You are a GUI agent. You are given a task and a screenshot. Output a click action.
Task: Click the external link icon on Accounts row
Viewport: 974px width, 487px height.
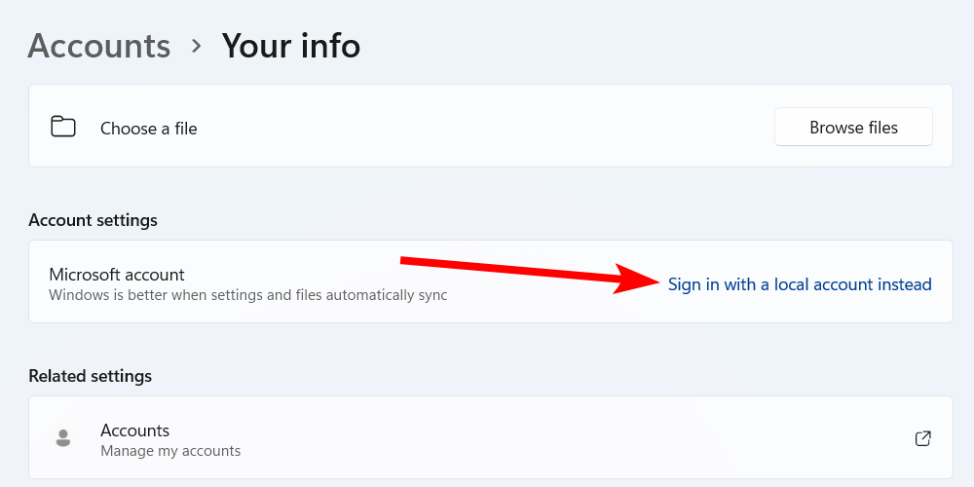coord(922,438)
